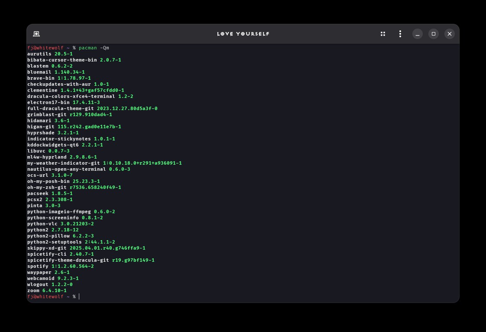Select the hyprshade 3.2.1-1 line

click(53, 133)
